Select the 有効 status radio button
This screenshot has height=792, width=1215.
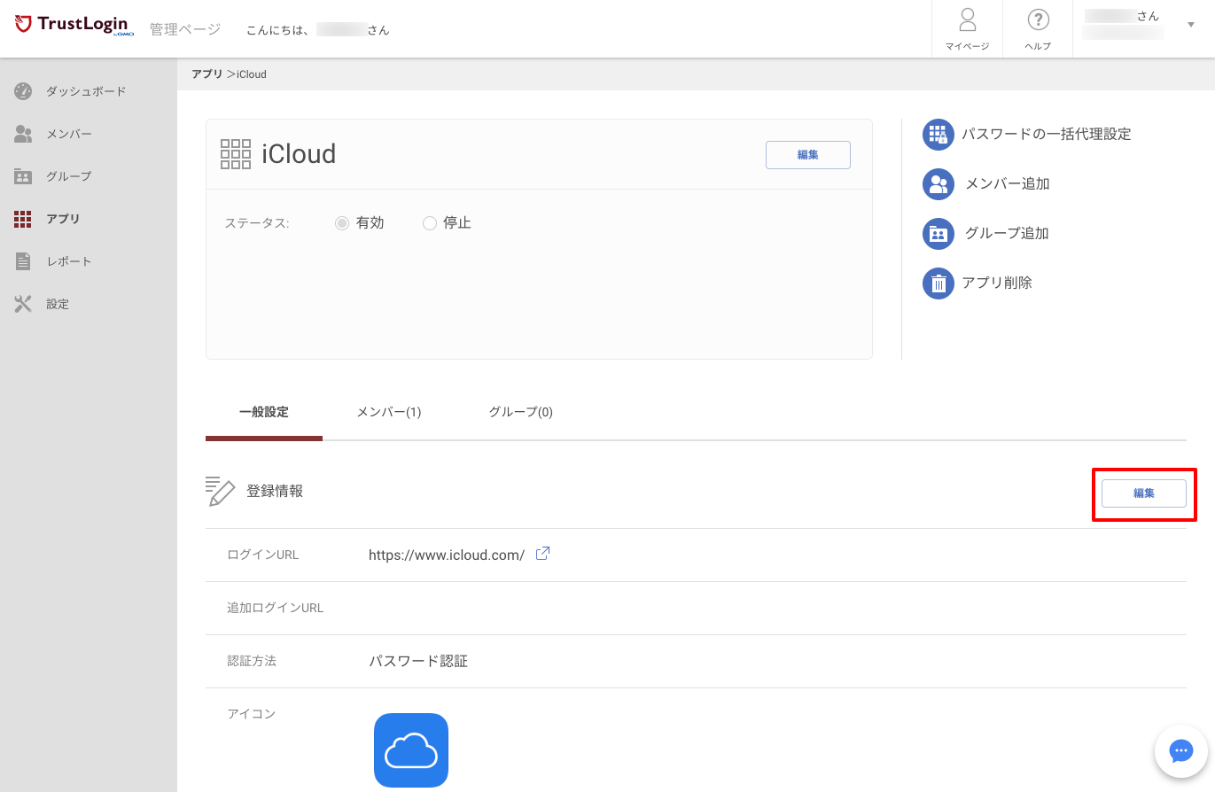342,223
